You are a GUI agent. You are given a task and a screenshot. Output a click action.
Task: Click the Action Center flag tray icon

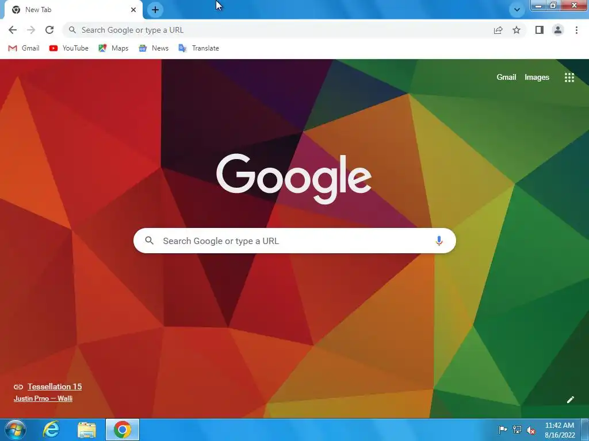503,430
